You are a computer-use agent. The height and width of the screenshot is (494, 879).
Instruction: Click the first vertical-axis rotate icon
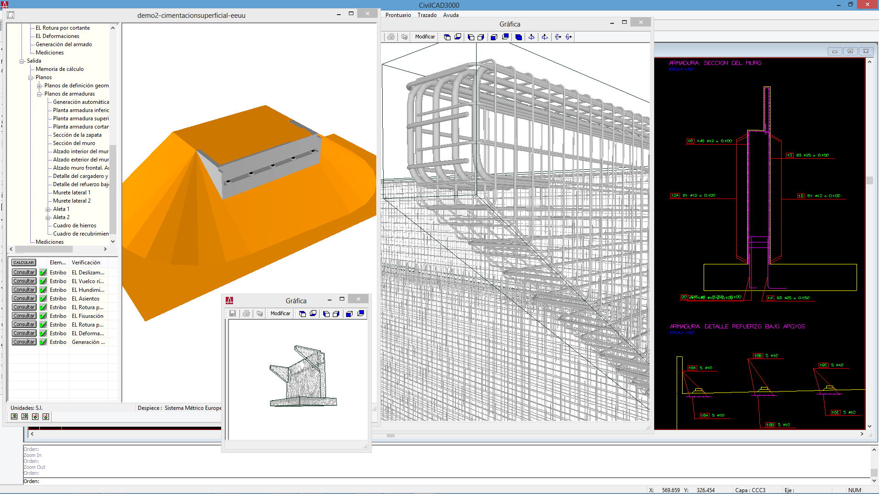tap(531, 37)
